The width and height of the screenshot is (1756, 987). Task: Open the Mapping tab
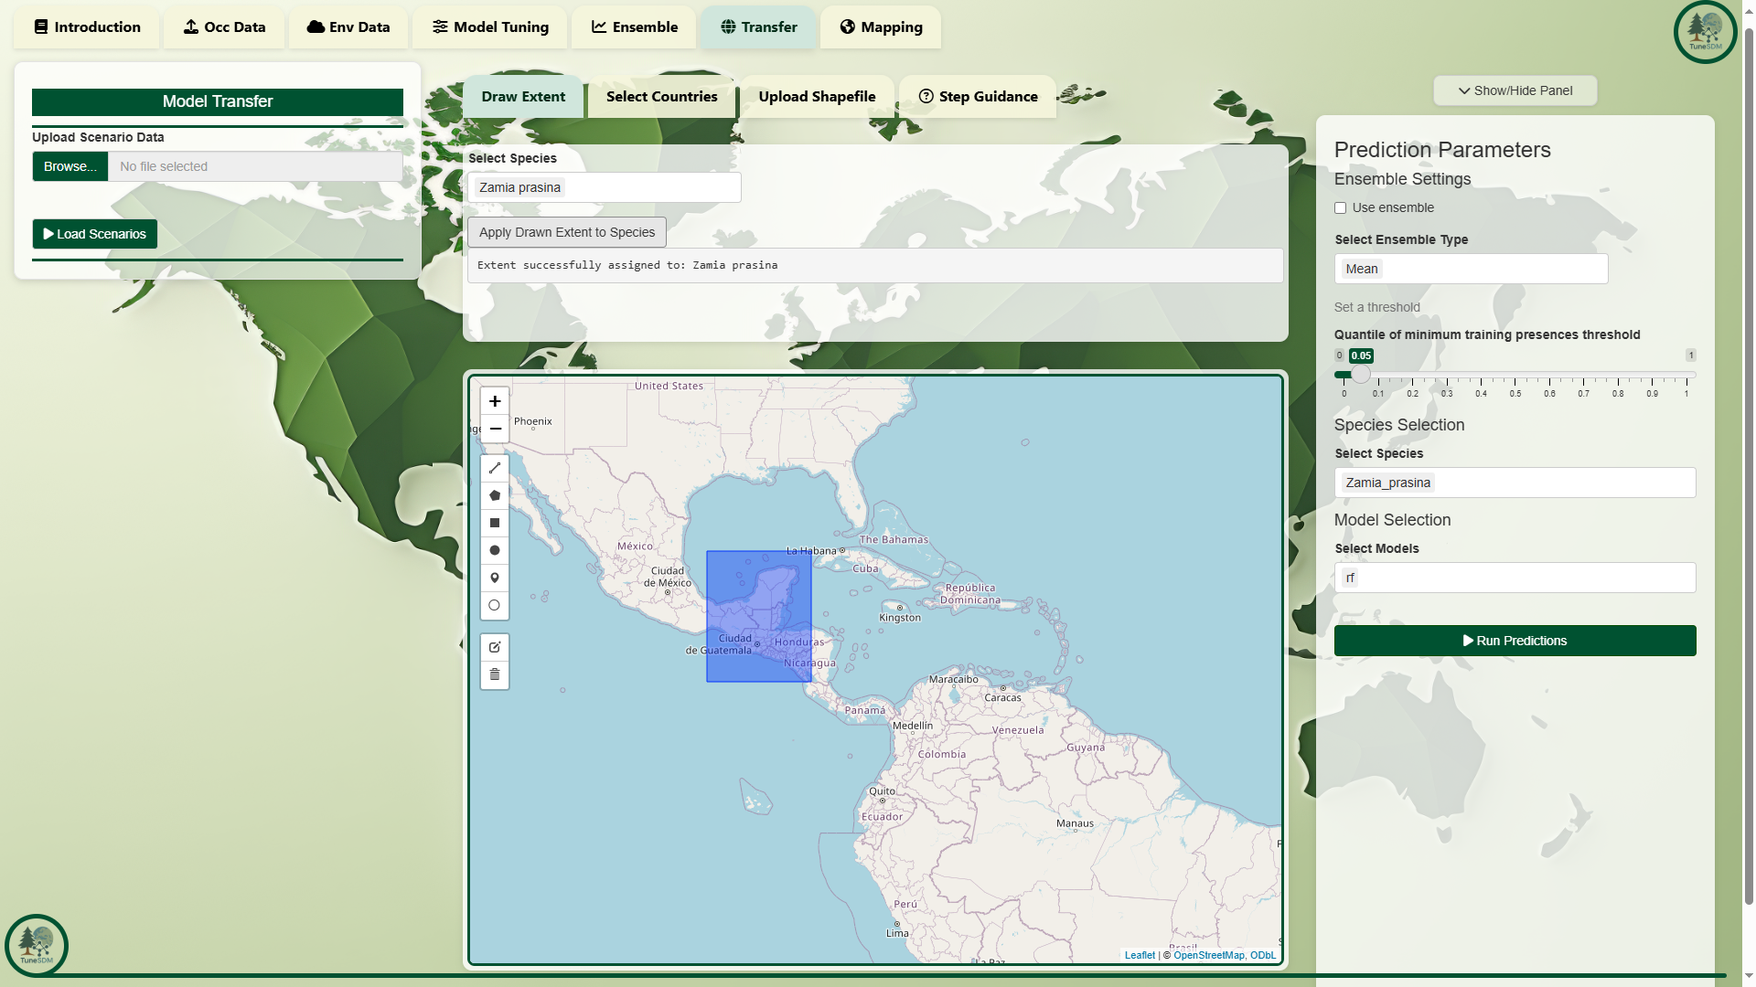tap(881, 27)
